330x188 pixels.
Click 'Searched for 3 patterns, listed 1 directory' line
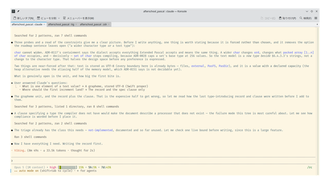click(67, 106)
